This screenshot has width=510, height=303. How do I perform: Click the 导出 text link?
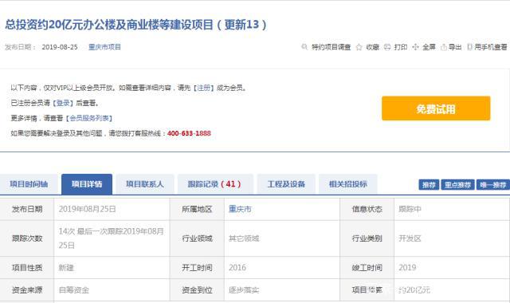(455, 47)
